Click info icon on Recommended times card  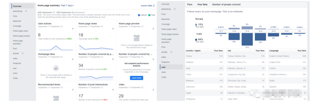pos(73,90)
